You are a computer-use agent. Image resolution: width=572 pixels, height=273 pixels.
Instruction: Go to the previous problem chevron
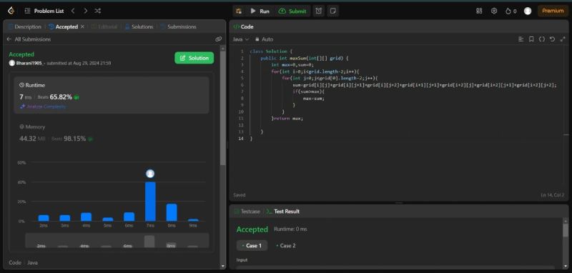tap(73, 11)
